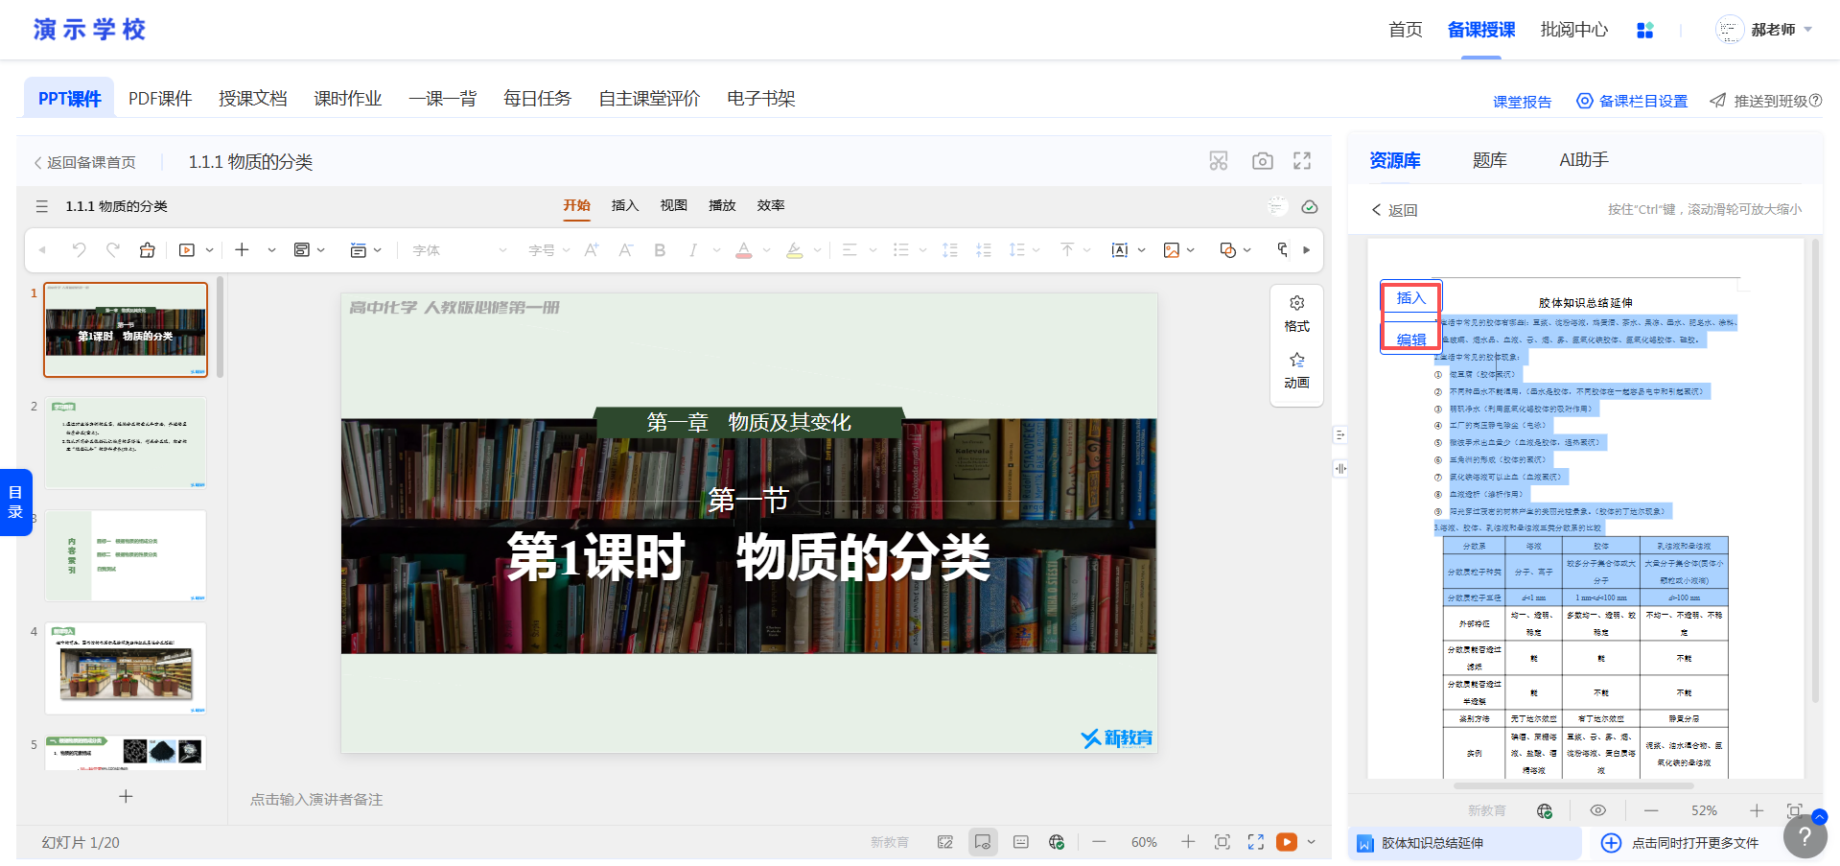
Task: Open the 字号 font size dropdown
Action: [549, 250]
